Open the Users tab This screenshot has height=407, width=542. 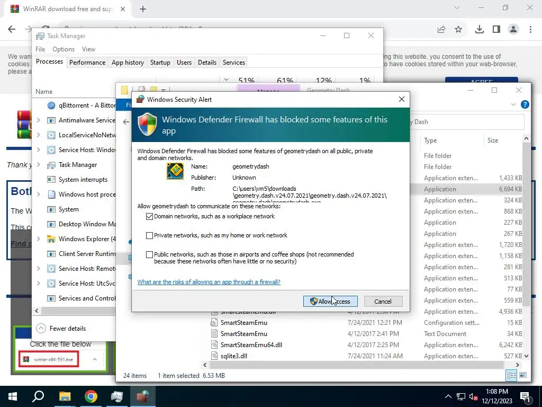click(x=184, y=63)
